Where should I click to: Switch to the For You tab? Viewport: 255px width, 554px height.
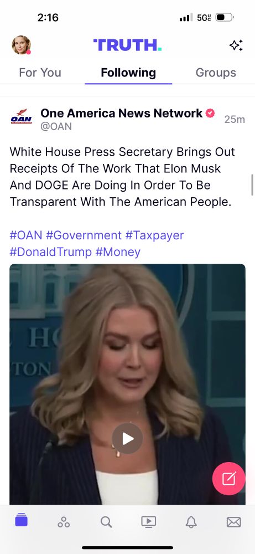tap(40, 73)
